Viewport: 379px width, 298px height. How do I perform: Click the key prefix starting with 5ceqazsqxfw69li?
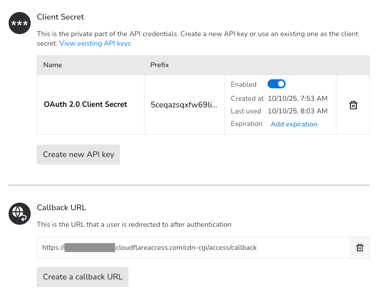tap(184, 105)
